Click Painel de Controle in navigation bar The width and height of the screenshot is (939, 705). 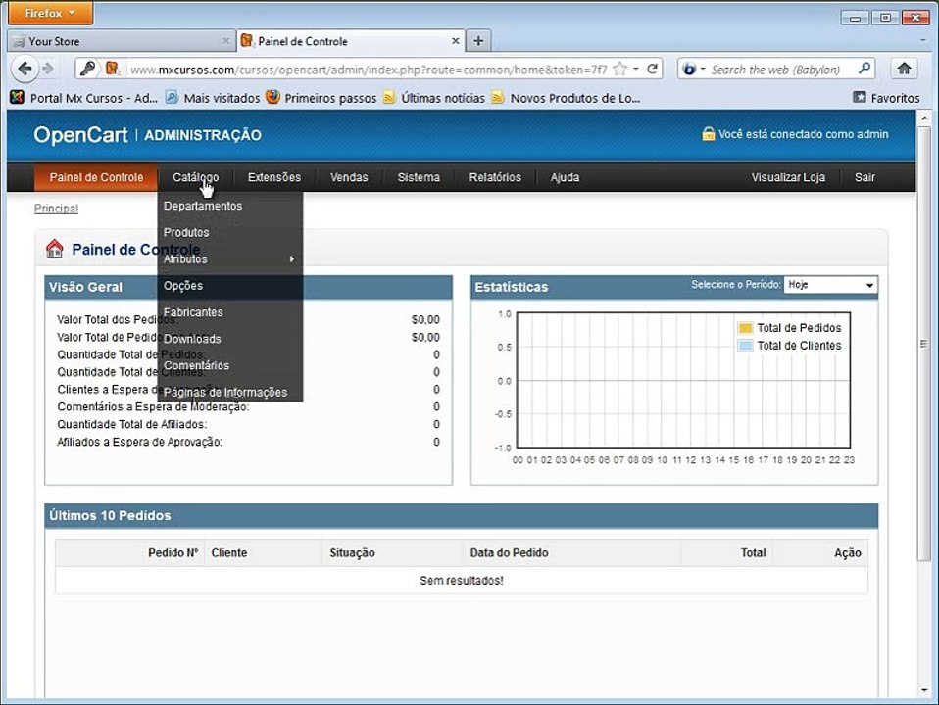[96, 177]
